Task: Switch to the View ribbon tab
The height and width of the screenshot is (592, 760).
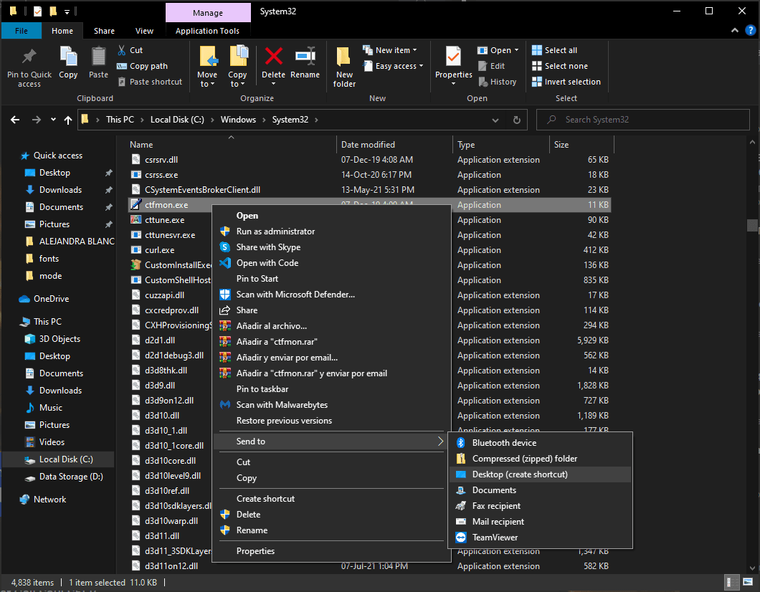Action: (x=144, y=31)
